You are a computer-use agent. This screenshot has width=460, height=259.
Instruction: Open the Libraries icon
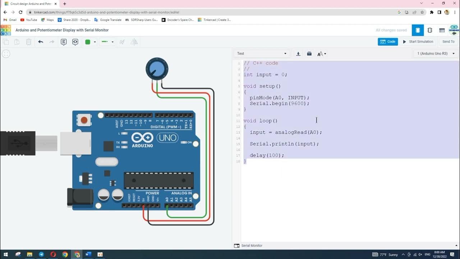point(309,54)
